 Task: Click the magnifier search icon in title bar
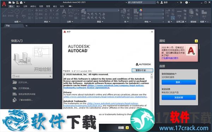[x=158, y=2]
